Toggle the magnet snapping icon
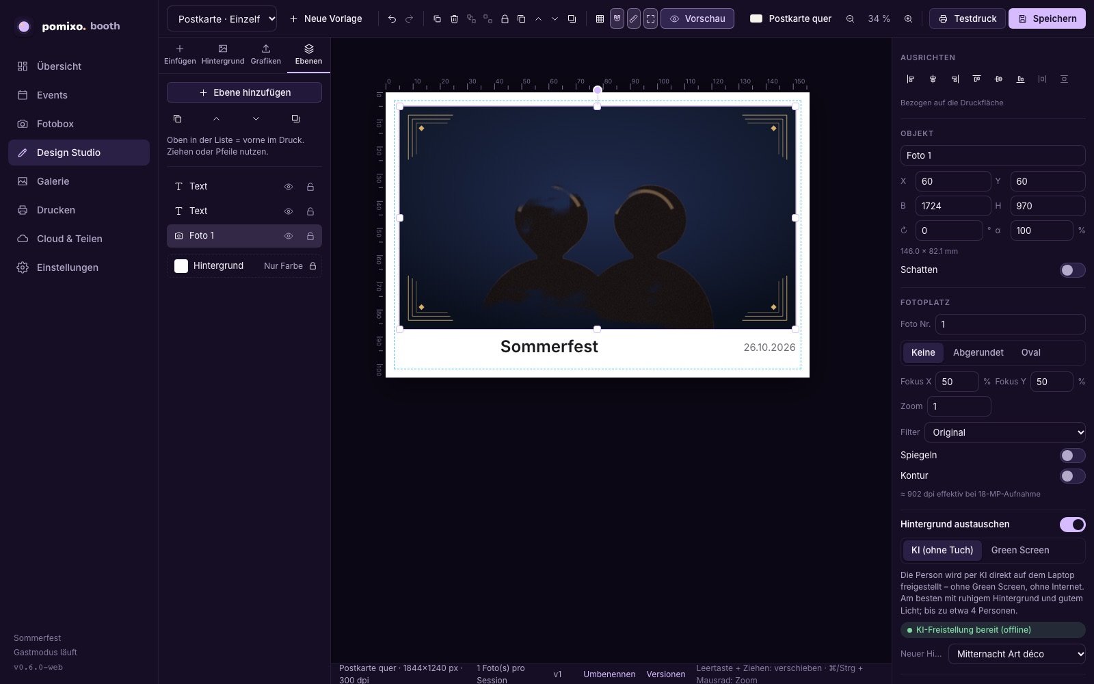This screenshot has width=1094, height=684. [617, 18]
